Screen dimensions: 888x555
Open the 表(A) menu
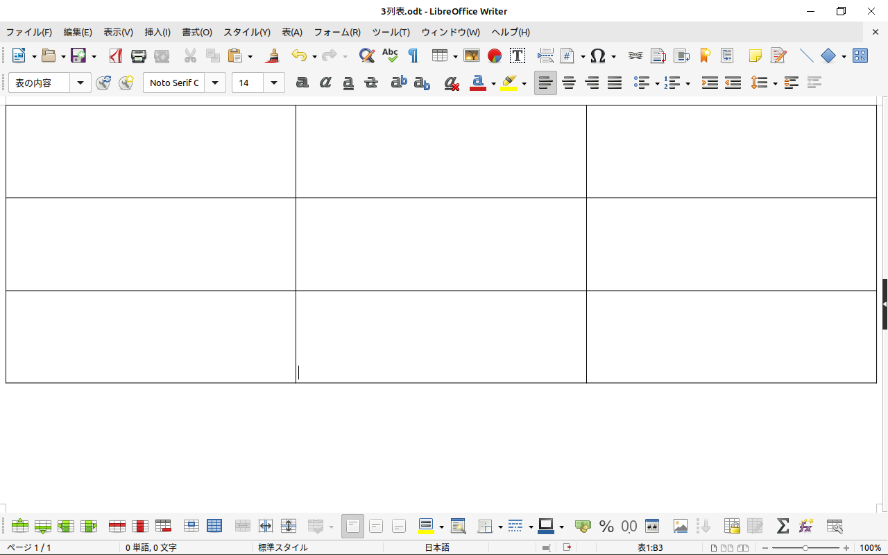click(x=292, y=32)
